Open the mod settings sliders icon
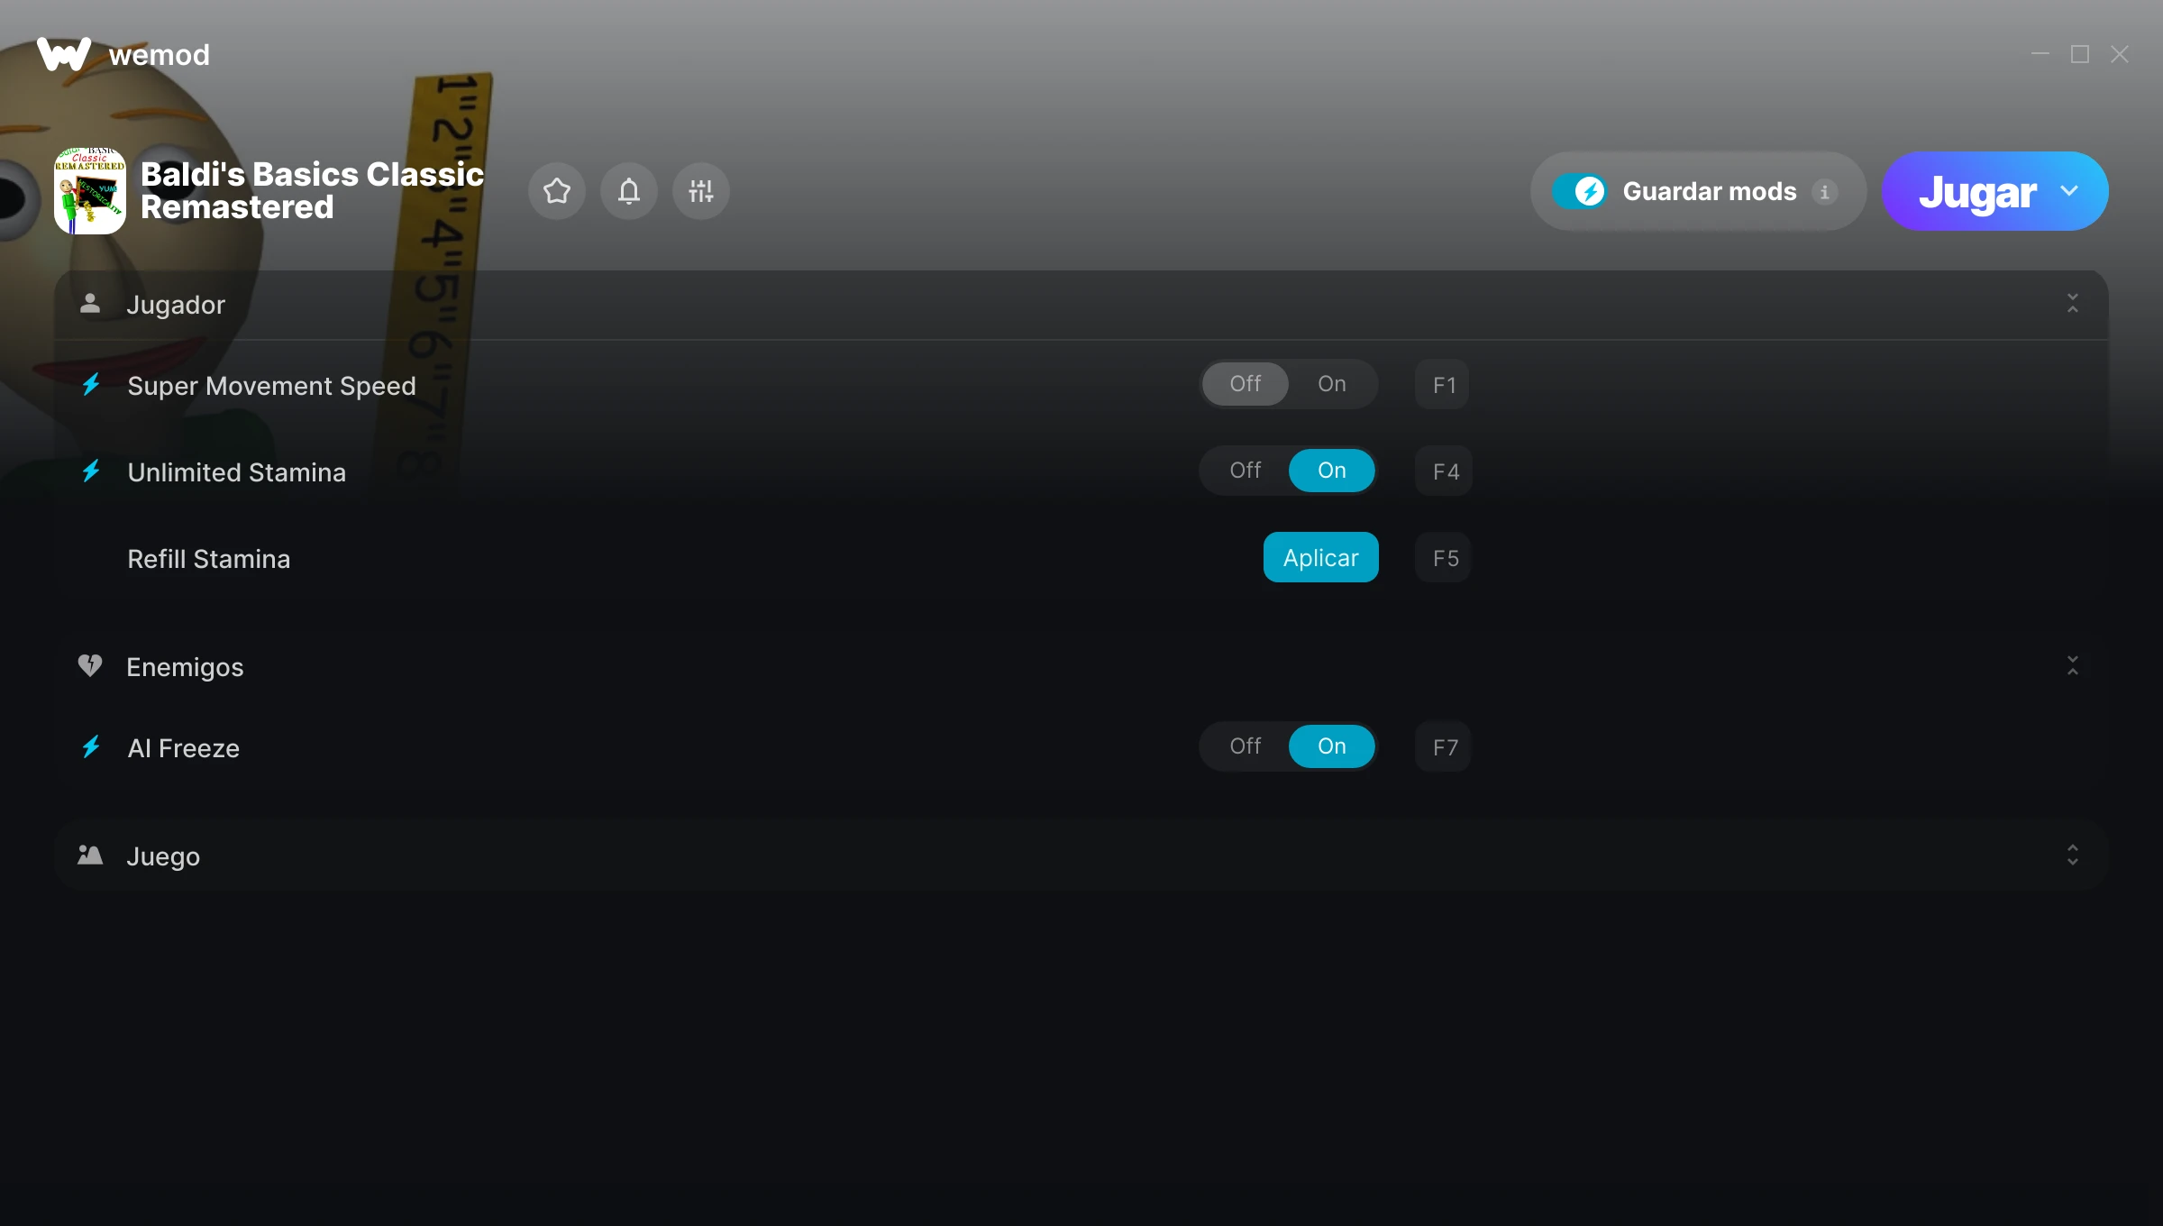The height and width of the screenshot is (1226, 2163). [701, 191]
